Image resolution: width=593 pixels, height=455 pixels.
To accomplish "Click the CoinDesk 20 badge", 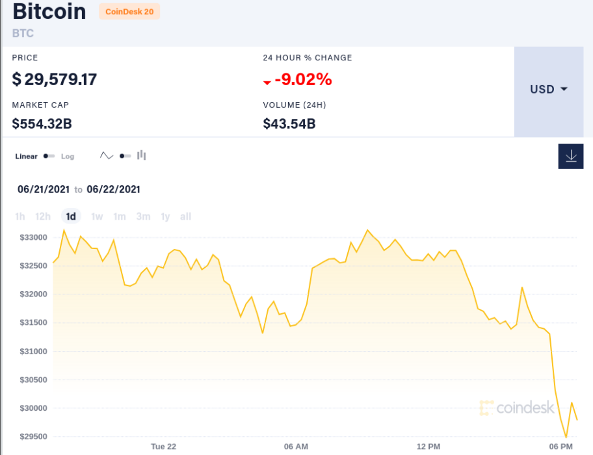I will 129,12.
